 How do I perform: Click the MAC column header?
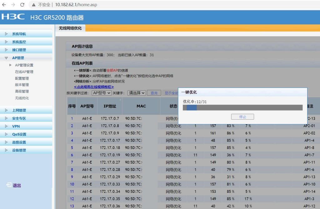click(141, 106)
